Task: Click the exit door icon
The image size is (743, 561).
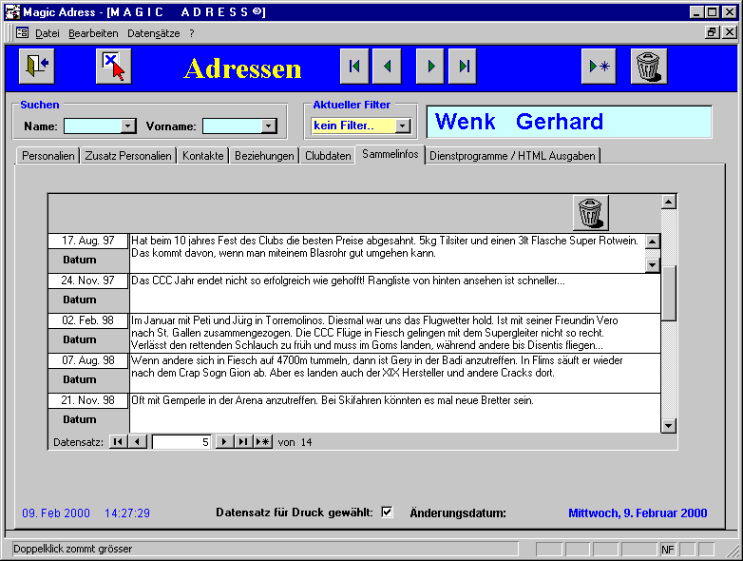Action: 35,67
